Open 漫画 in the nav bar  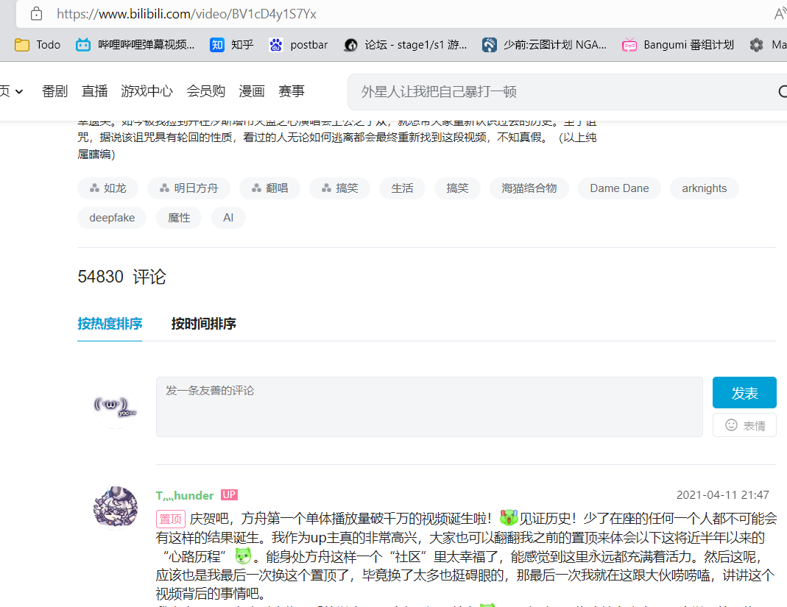252,91
